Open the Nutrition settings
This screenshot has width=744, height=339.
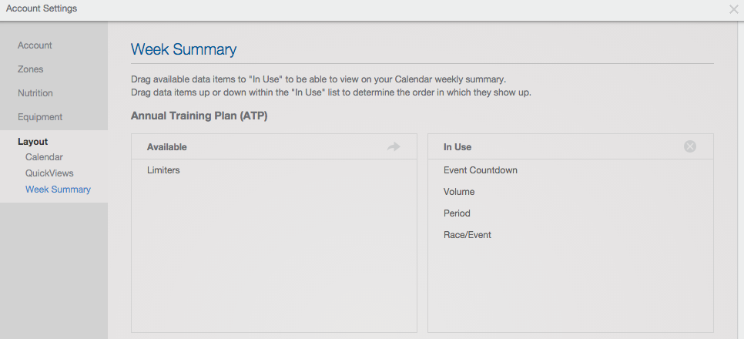pyautogui.click(x=35, y=93)
